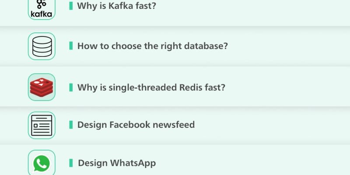Click green bar marker beside Facebook newsfeed title
350x175 pixels.
point(71,125)
